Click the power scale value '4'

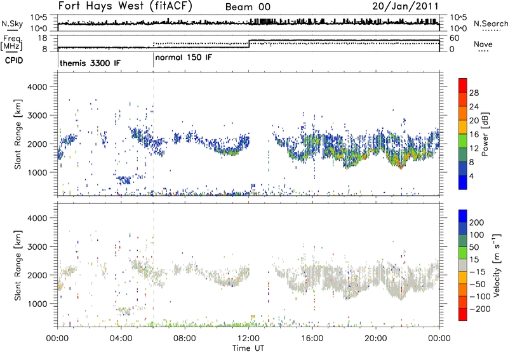pyautogui.click(x=471, y=176)
